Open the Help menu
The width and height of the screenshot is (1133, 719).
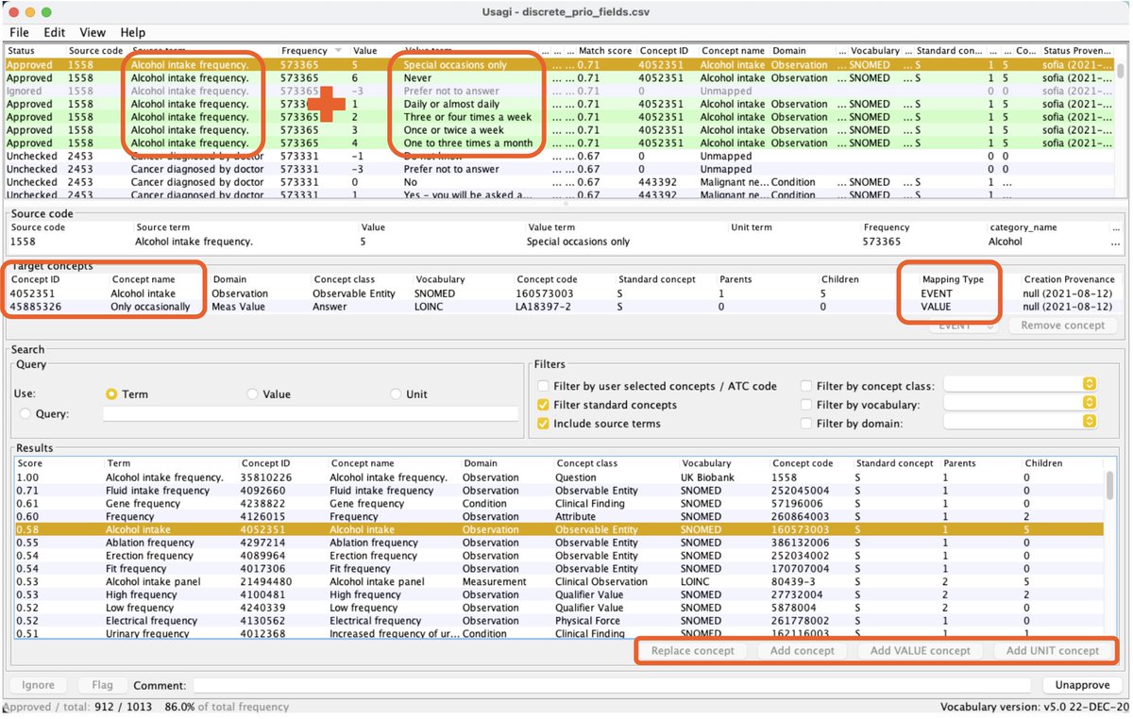[132, 31]
